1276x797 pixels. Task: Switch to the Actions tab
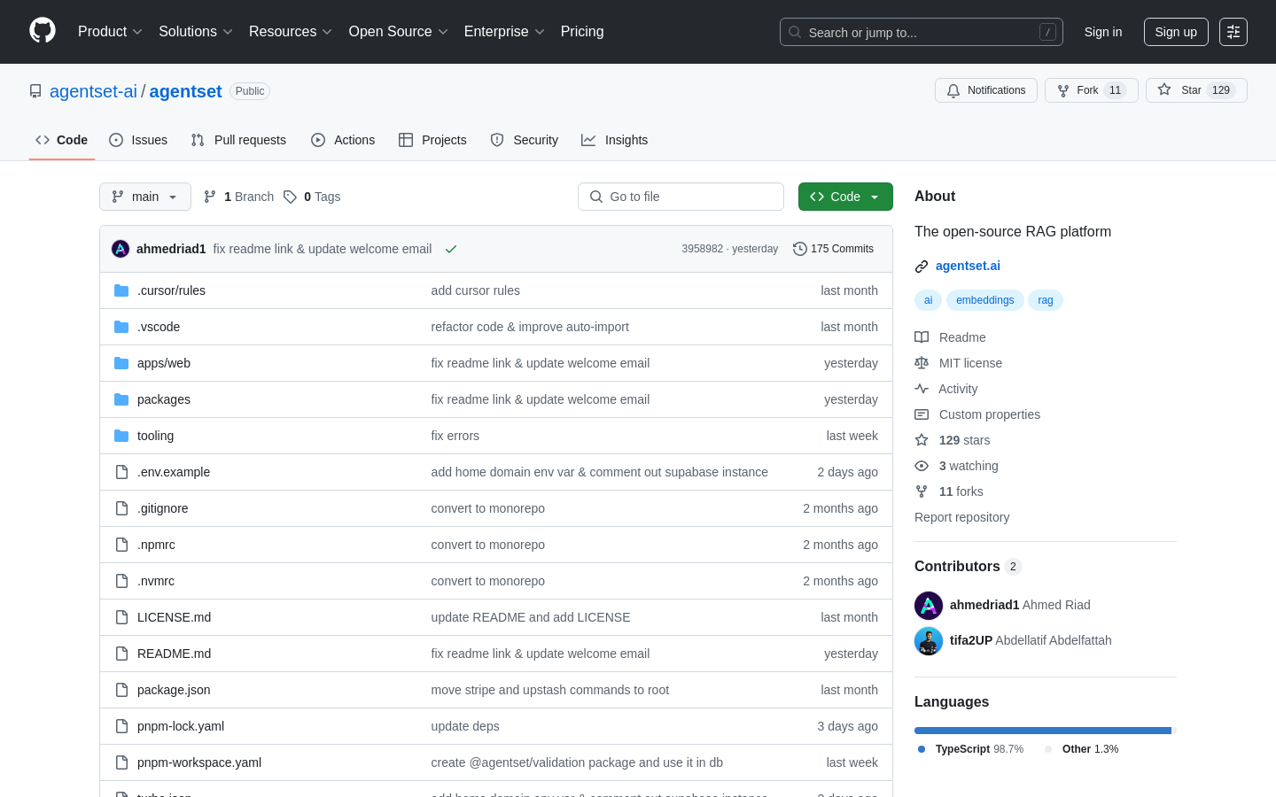pyautogui.click(x=343, y=140)
